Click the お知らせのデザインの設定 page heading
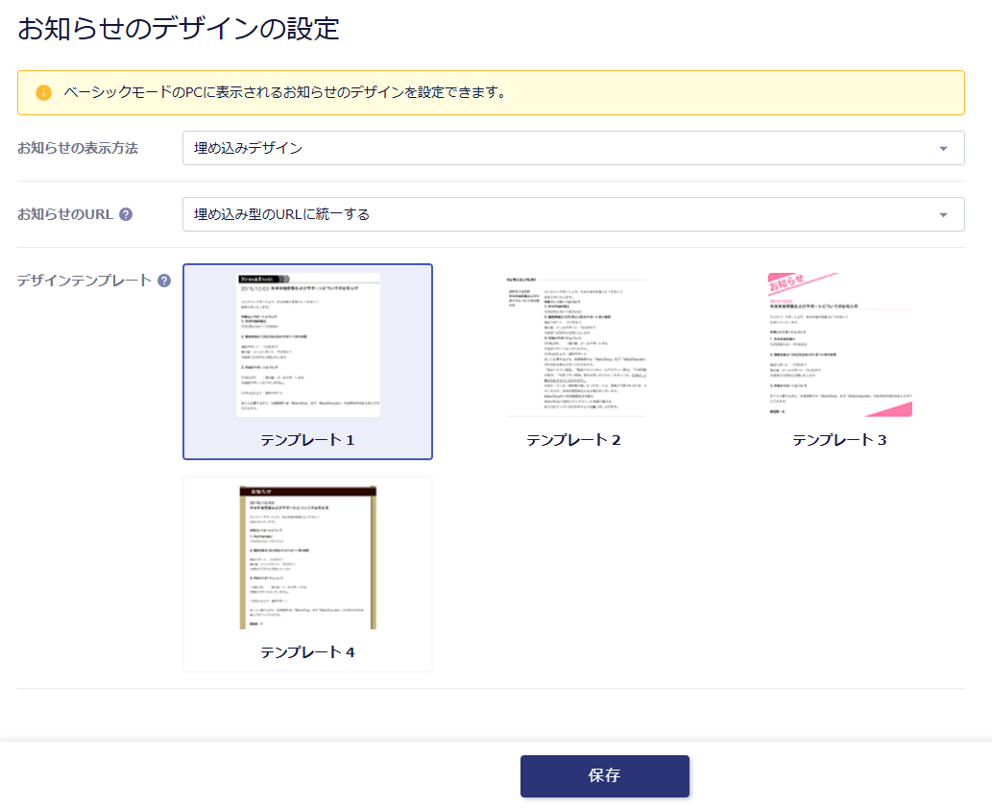Viewport: 992px width, 809px height. click(x=179, y=29)
